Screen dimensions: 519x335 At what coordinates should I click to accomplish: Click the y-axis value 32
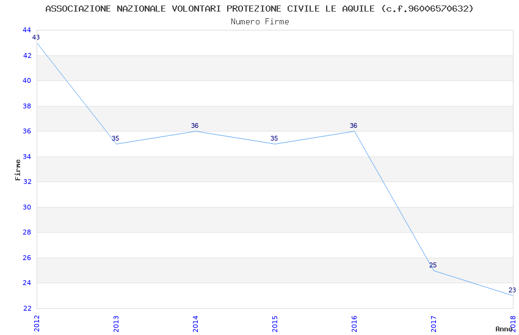coord(27,182)
